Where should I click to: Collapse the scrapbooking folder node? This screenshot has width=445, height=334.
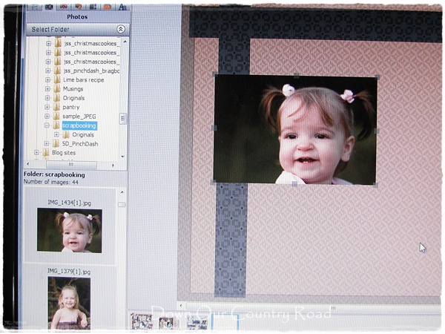pos(47,125)
